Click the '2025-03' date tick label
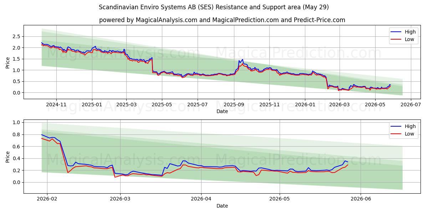428x214 pixels. point(127,105)
